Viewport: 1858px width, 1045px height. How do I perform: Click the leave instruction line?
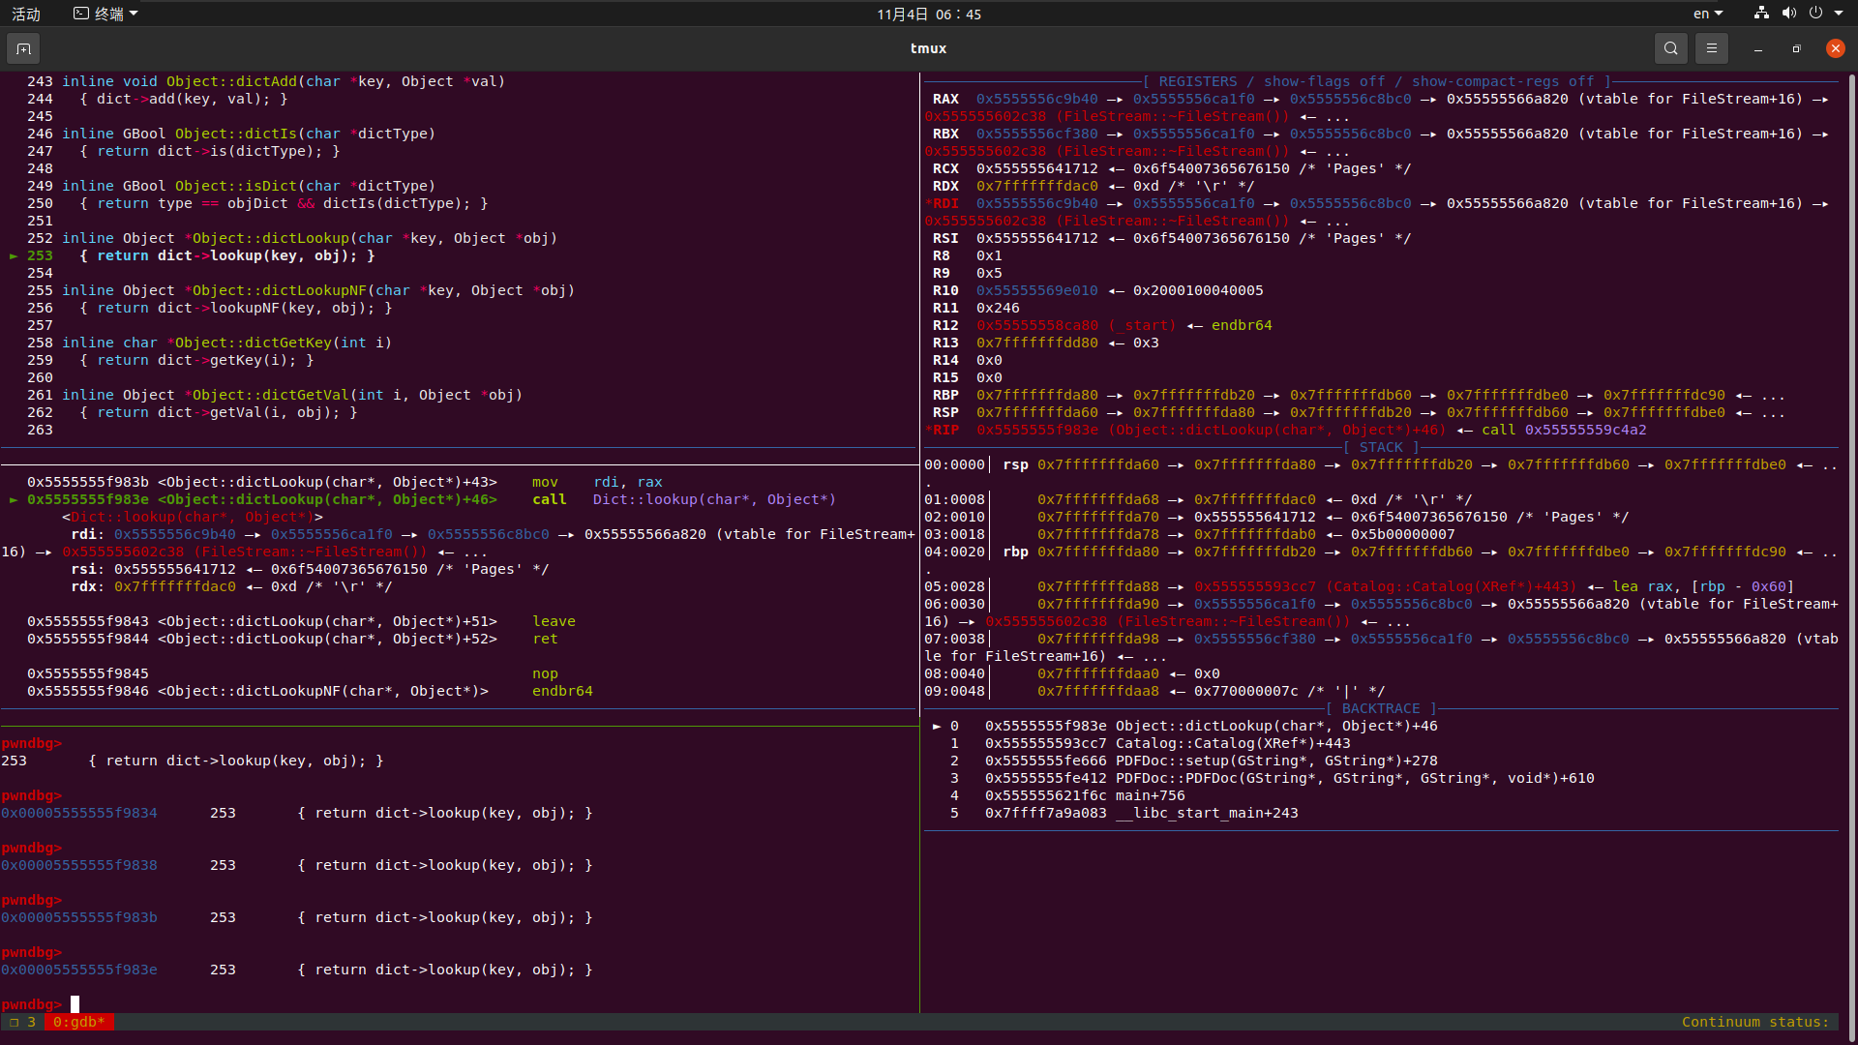point(301,621)
